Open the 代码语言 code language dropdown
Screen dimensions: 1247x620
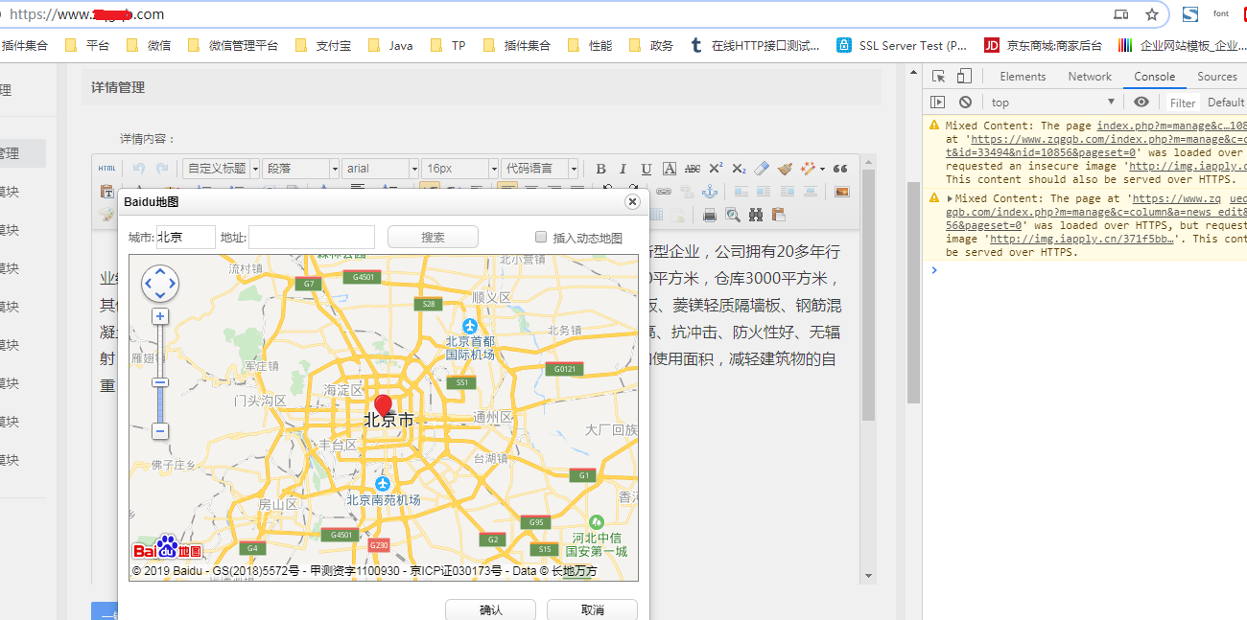[540, 169]
